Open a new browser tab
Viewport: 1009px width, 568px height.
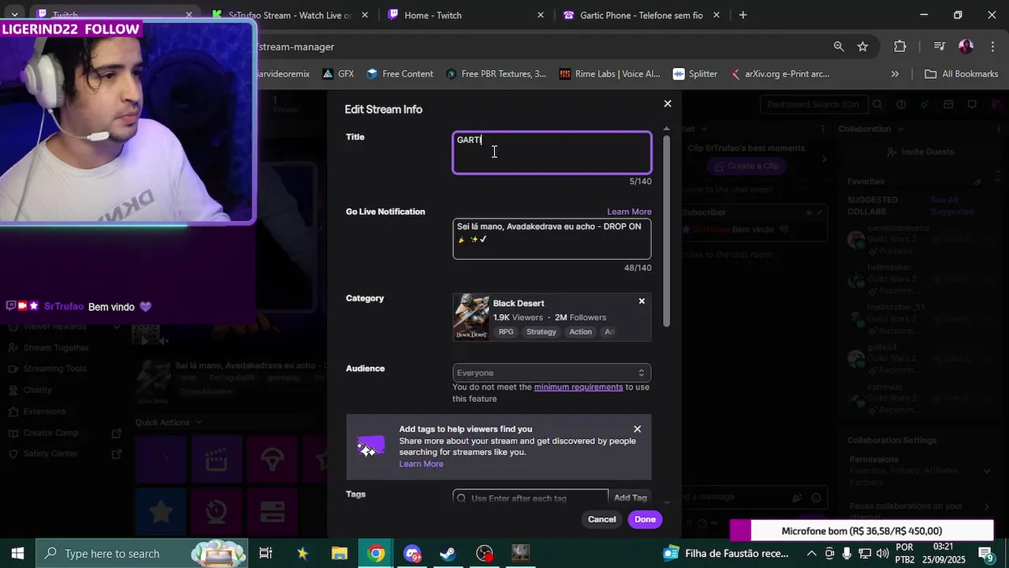[743, 15]
